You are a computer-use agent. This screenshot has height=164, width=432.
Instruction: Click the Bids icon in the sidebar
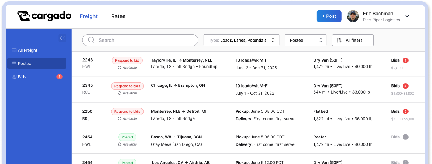point(14,76)
